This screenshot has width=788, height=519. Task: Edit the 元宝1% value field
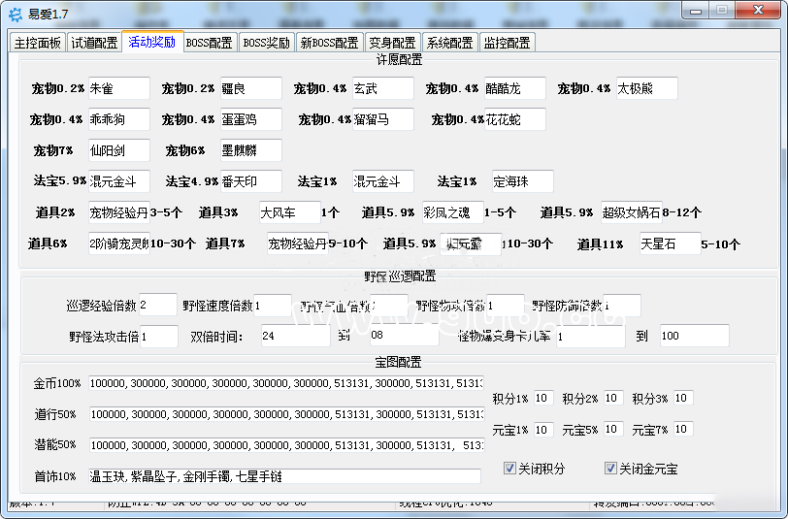coord(543,429)
